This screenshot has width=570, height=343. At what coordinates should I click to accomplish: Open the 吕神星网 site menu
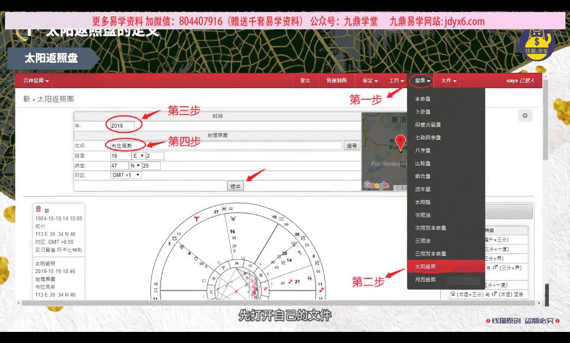click(36, 81)
